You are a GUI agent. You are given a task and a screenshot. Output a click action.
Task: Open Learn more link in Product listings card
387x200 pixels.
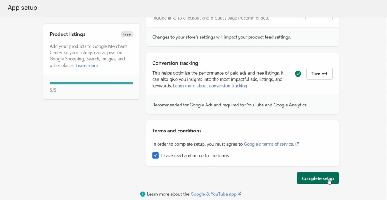pos(87,66)
